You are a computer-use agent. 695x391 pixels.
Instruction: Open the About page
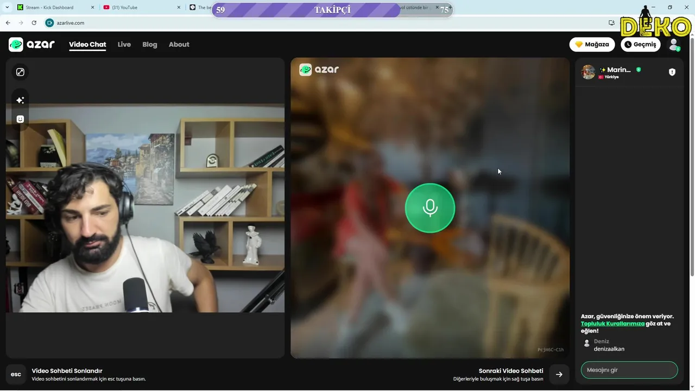[x=179, y=45]
